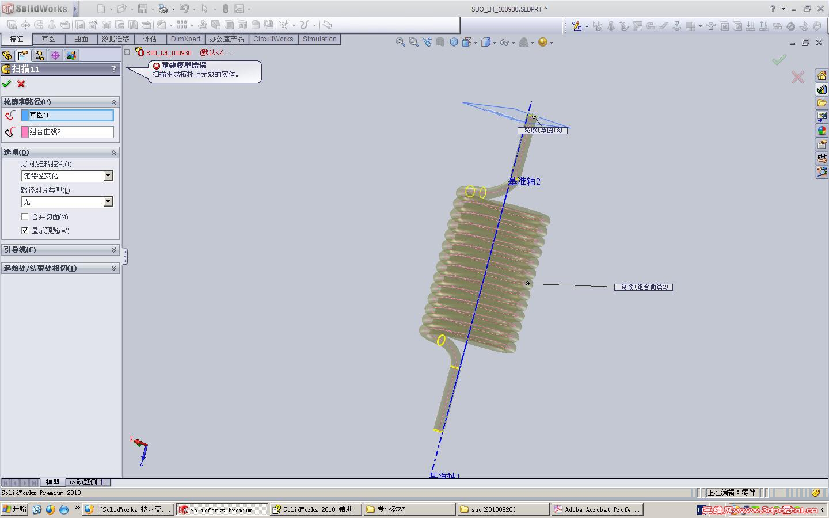This screenshot has height=518, width=829.
Task: Click the Open file icon
Action: coord(121,9)
